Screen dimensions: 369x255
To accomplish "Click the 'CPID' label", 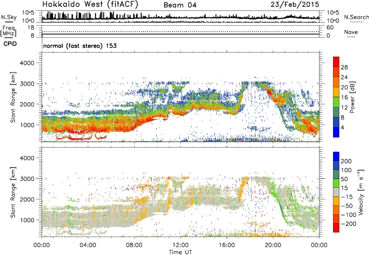I will click(10, 44).
